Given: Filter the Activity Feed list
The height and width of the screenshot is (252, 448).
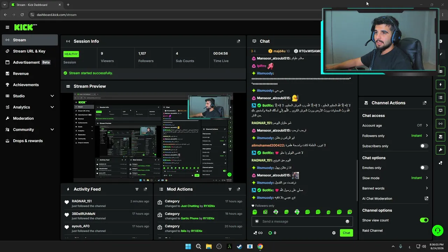Looking at the screenshot, I should coord(137,189).
